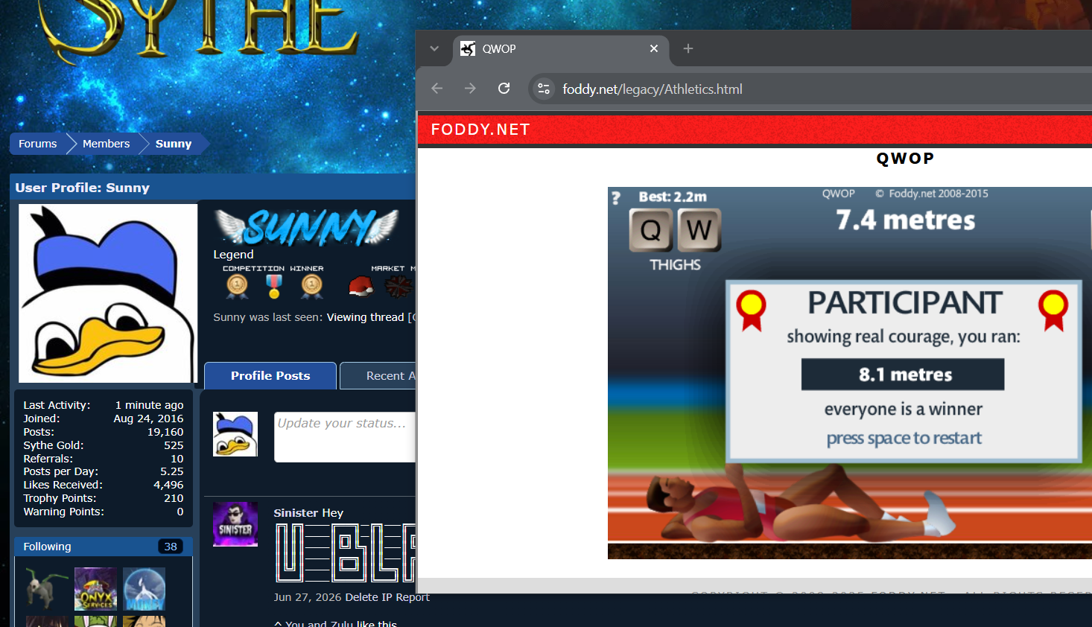Click the 'Aug 24, 2016' join date
Image resolution: width=1092 pixels, height=627 pixels.
coord(148,418)
